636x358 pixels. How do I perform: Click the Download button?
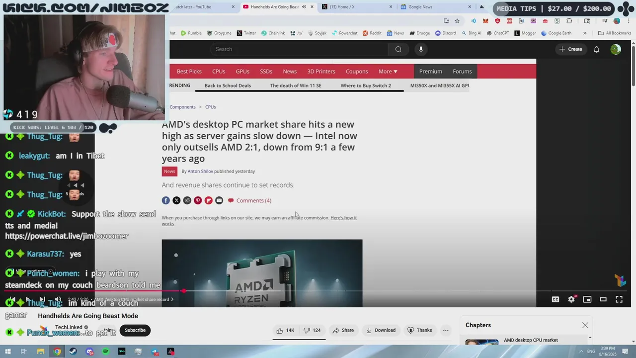(381, 330)
